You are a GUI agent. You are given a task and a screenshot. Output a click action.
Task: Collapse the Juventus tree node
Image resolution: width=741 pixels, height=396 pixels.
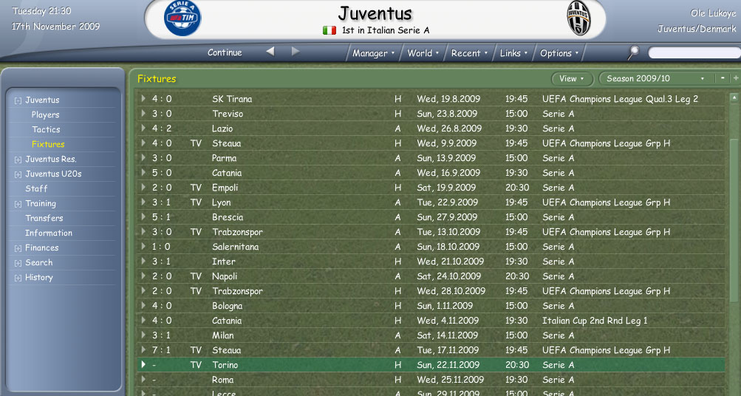(18, 100)
